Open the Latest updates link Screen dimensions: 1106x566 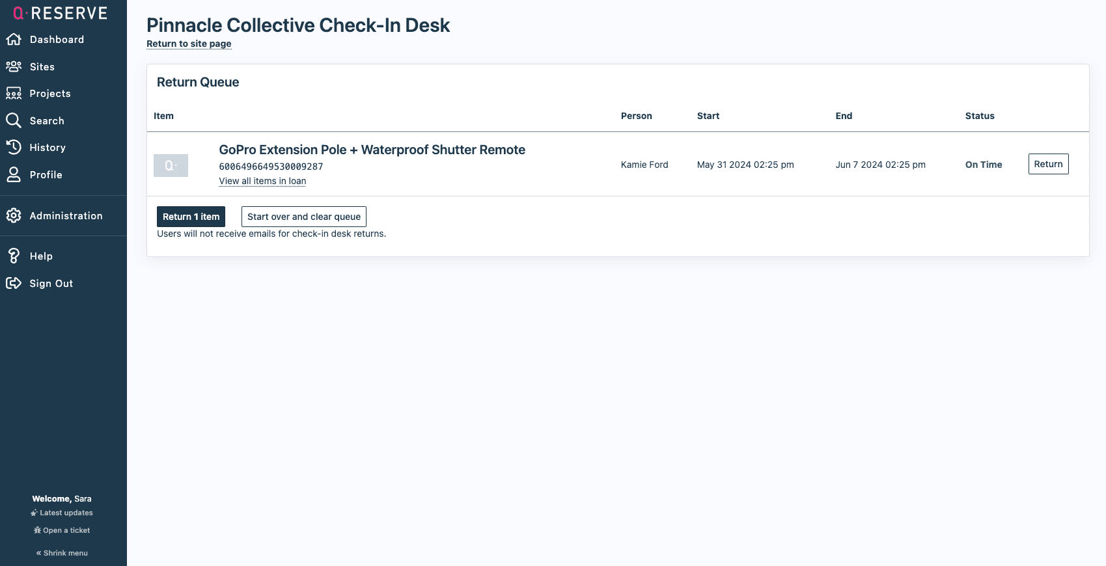[62, 513]
